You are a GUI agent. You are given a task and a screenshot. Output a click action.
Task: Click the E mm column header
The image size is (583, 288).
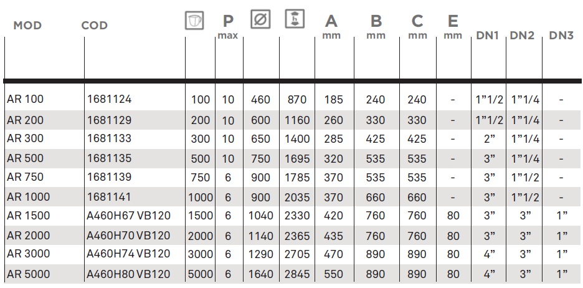point(453,27)
